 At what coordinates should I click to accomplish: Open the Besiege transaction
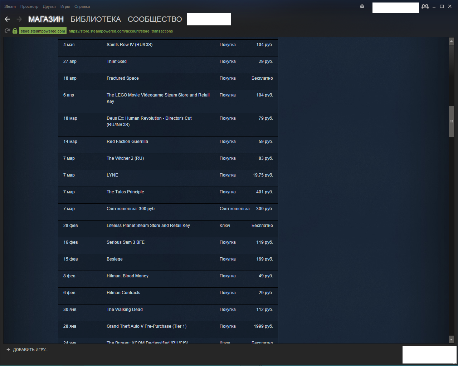pos(168,262)
